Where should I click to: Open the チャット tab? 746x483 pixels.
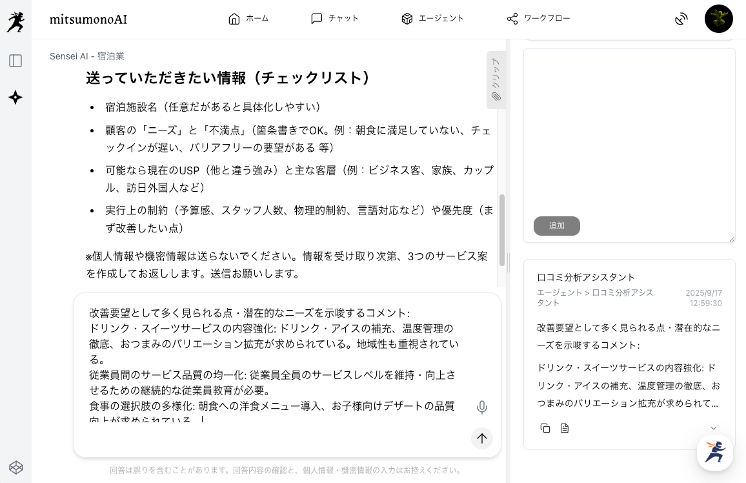pos(334,19)
